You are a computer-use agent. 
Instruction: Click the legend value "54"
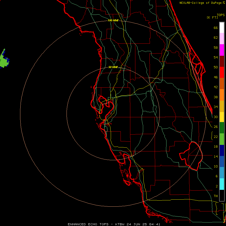(x=216, y=57)
